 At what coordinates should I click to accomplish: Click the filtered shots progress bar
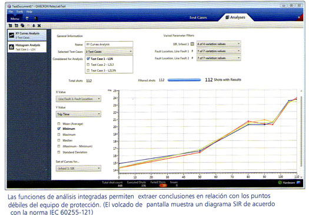point(184,80)
